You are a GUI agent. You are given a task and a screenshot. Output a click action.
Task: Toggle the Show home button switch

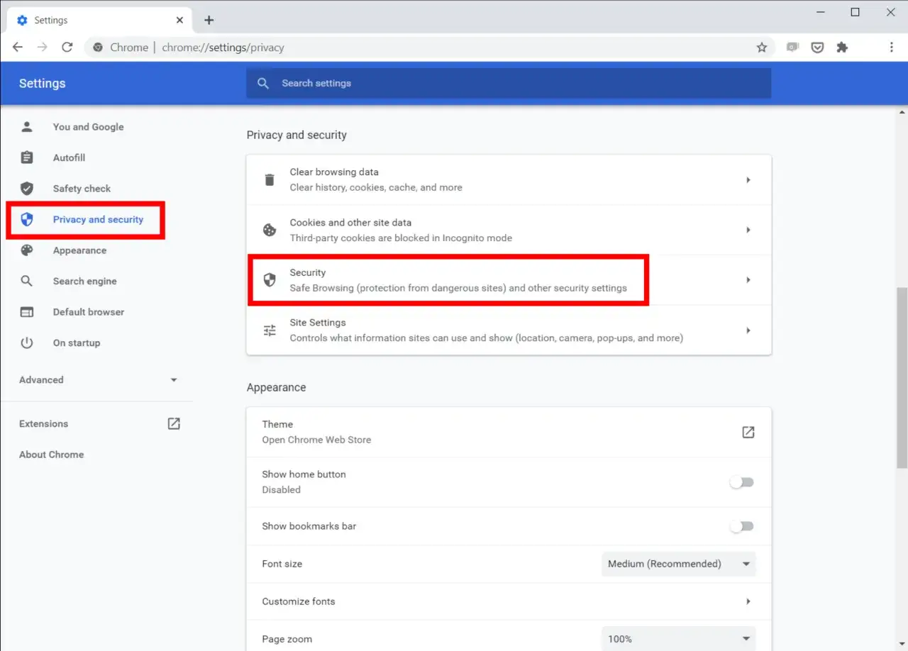(x=742, y=482)
